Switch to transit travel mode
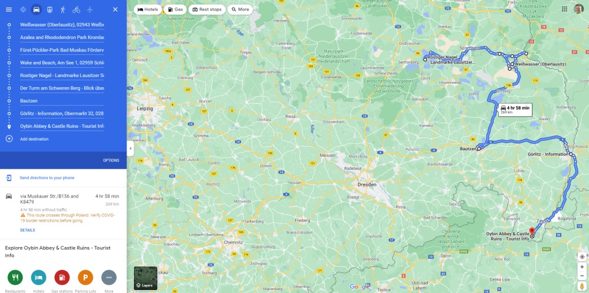 pyautogui.click(x=49, y=9)
